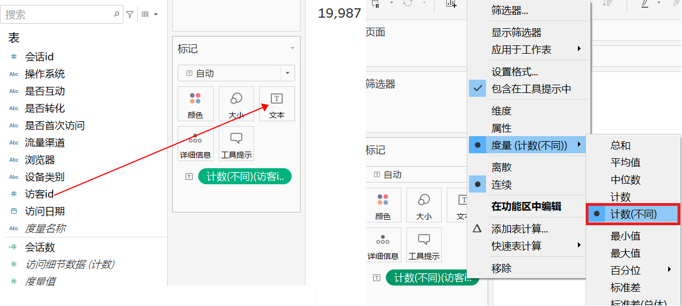Click the number icon of 度量值
The height and width of the screenshot is (306, 682).
pos(14,282)
